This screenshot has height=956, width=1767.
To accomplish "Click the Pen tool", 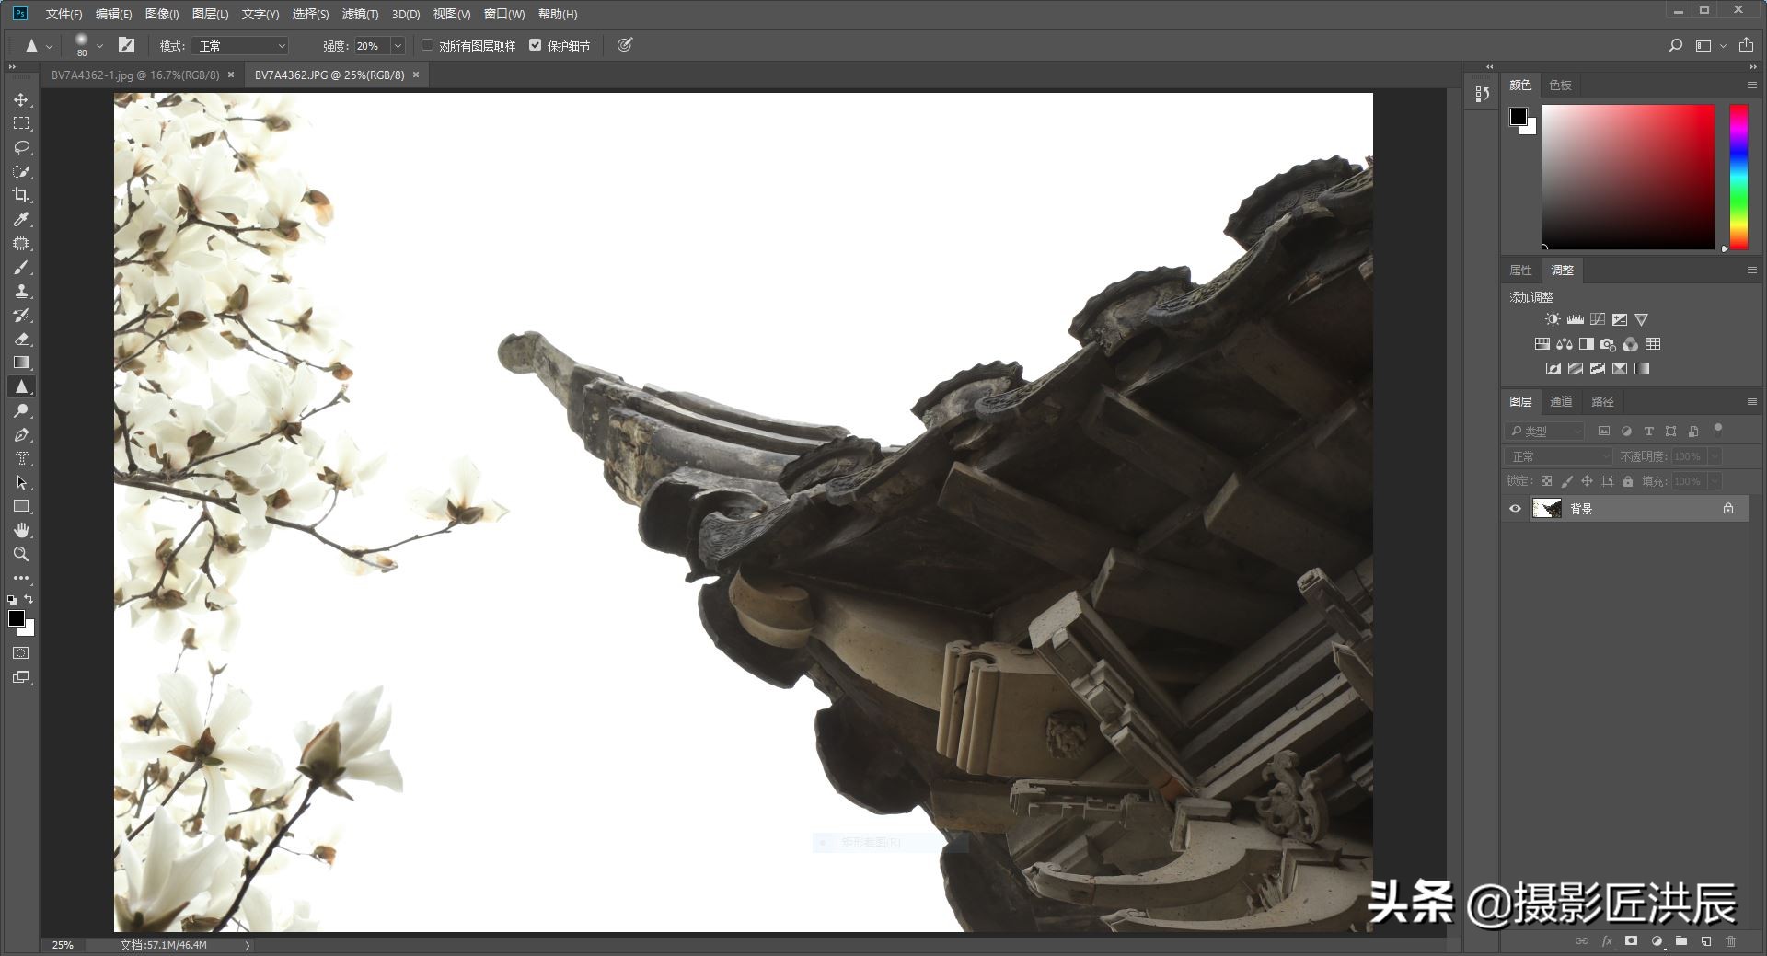I will point(21,434).
